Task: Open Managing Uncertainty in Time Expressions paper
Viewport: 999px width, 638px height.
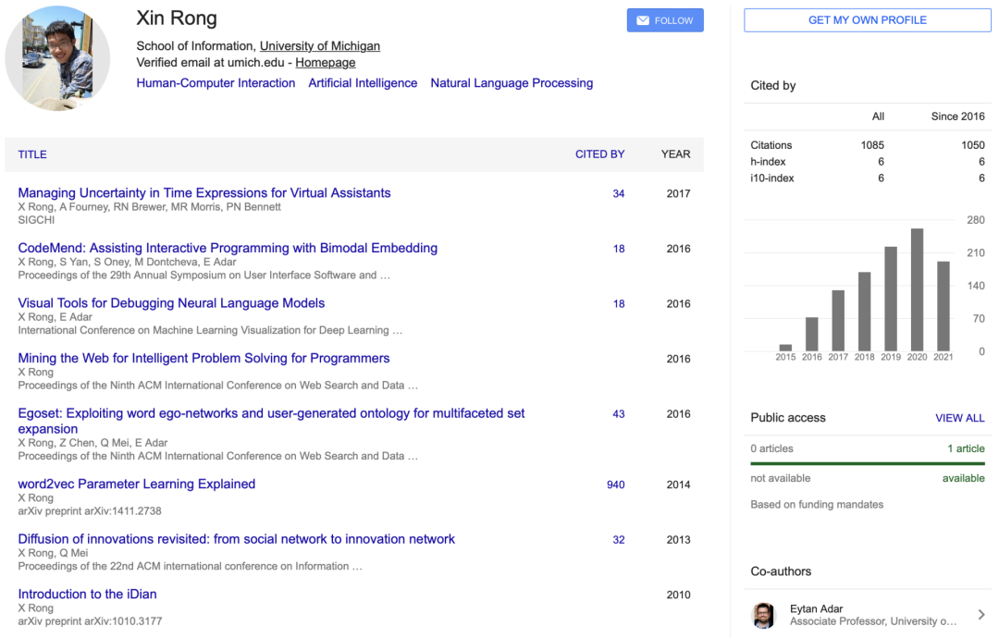Action: 203,193
